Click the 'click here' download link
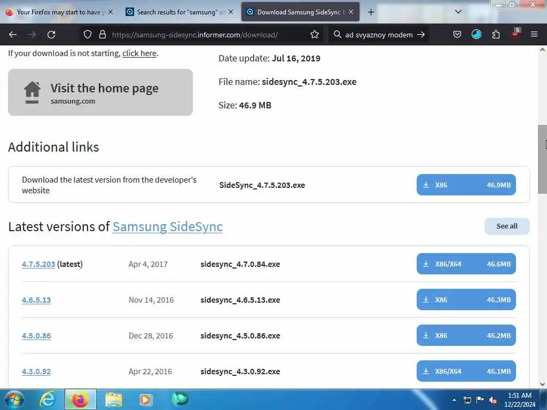The image size is (547, 410). [139, 53]
